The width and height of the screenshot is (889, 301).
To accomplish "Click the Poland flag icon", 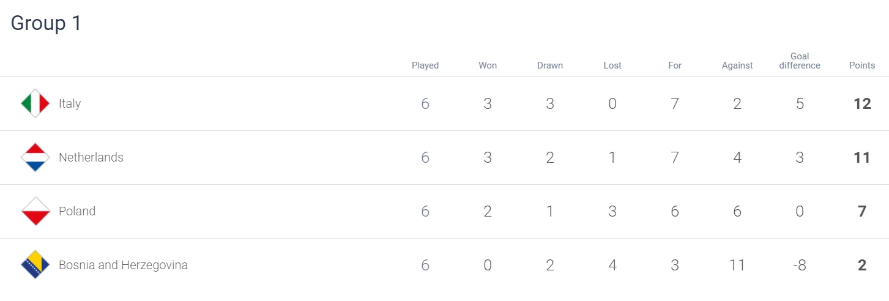I will 35,211.
